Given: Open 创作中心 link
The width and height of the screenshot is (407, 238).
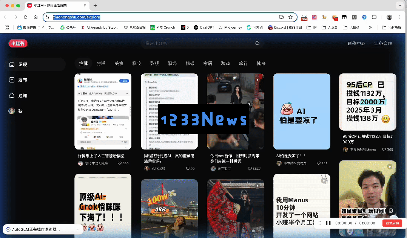Looking at the screenshot, I should click(x=356, y=43).
